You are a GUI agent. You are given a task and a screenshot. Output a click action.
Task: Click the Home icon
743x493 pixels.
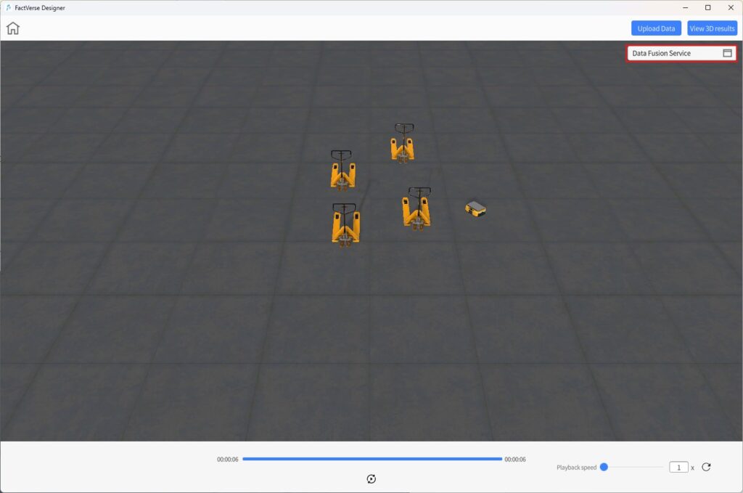13,28
